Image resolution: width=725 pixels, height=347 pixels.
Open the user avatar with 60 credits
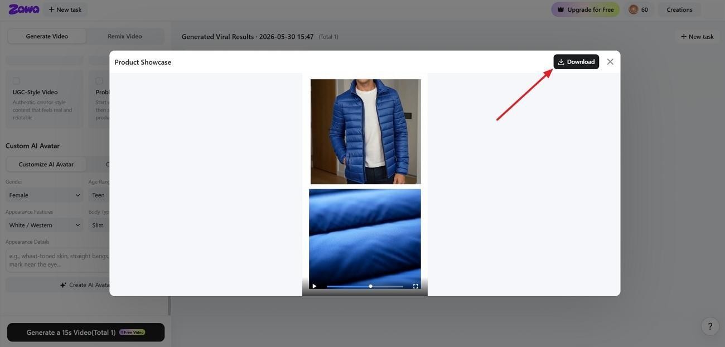639,9
